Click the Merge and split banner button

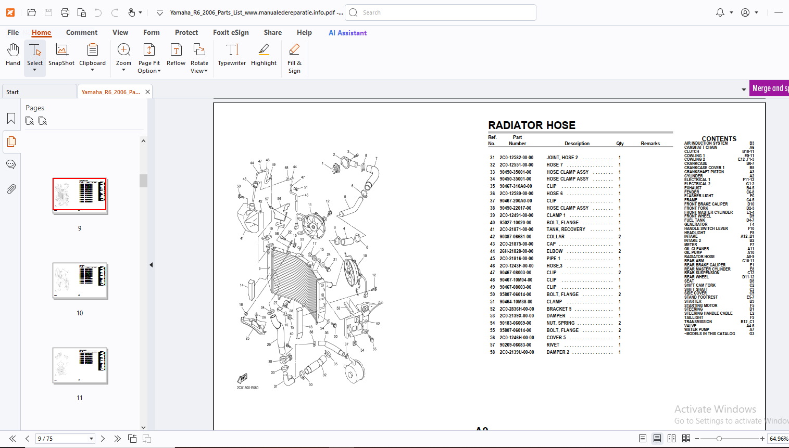point(769,88)
